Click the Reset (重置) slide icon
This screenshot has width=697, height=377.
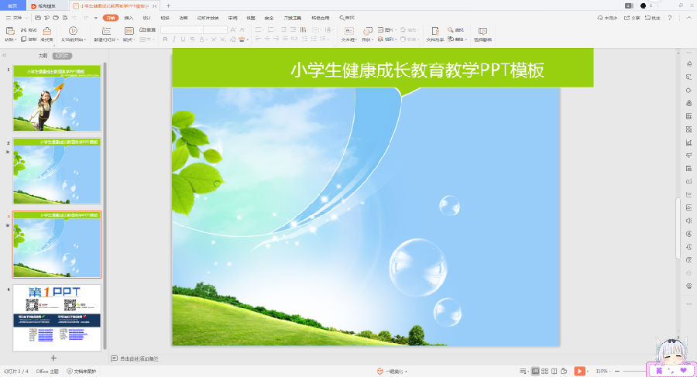click(x=142, y=29)
